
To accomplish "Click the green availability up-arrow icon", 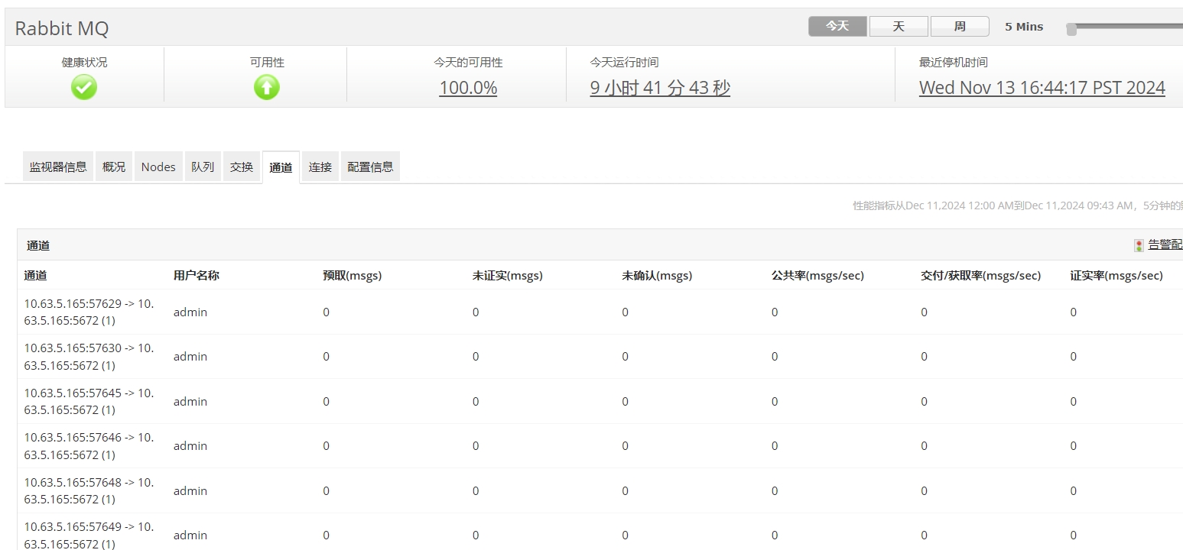I will (267, 88).
